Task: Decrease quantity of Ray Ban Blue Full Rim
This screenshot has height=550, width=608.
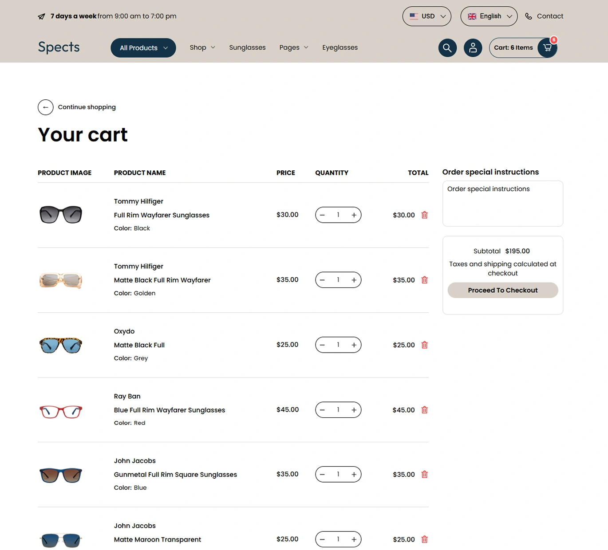Action: [x=323, y=410]
